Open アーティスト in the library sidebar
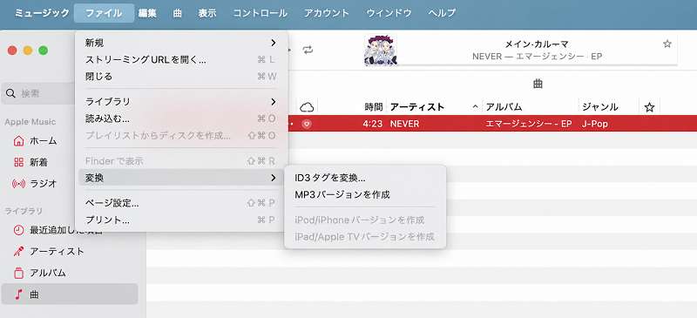Image resolution: width=697 pixels, height=318 pixels. click(57, 251)
